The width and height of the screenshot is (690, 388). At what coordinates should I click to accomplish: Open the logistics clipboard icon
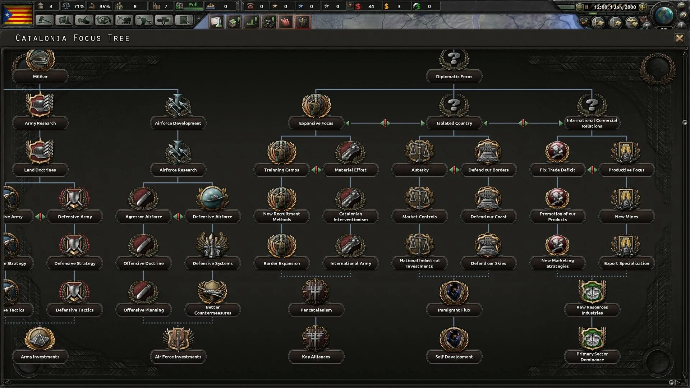[x=184, y=20]
